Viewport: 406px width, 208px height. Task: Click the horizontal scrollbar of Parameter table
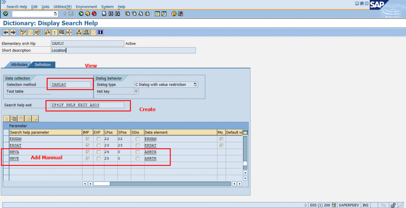pos(162,184)
